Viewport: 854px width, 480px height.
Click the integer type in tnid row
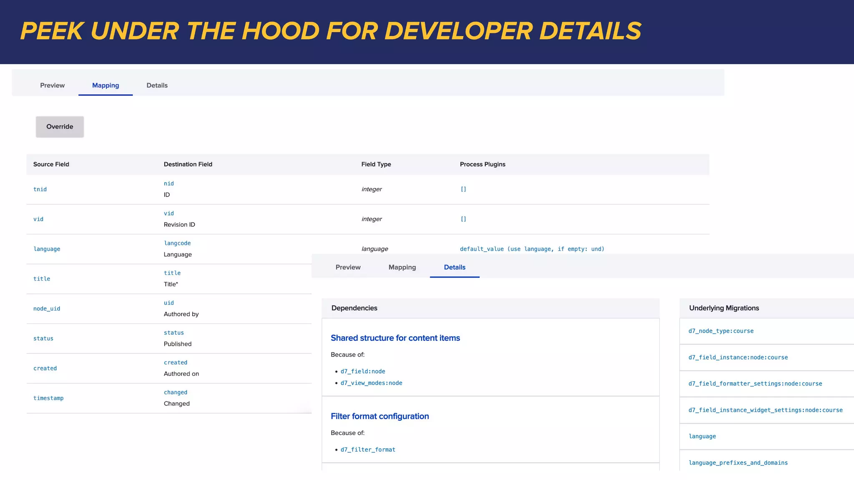click(372, 189)
